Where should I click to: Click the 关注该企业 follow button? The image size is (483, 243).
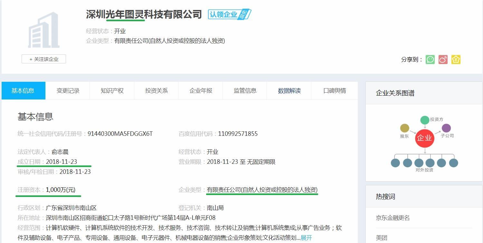tap(43, 59)
